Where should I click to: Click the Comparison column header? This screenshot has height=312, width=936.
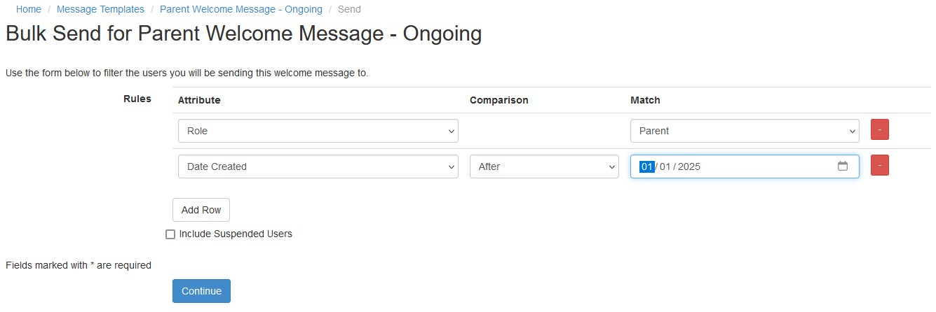(498, 100)
